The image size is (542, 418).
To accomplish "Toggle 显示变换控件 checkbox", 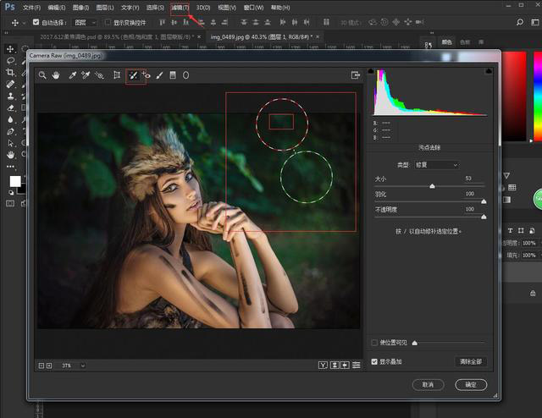I will [108, 22].
